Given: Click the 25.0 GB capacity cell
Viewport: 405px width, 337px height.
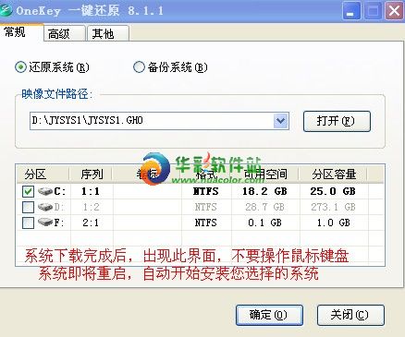Looking at the screenshot, I should [333, 191].
